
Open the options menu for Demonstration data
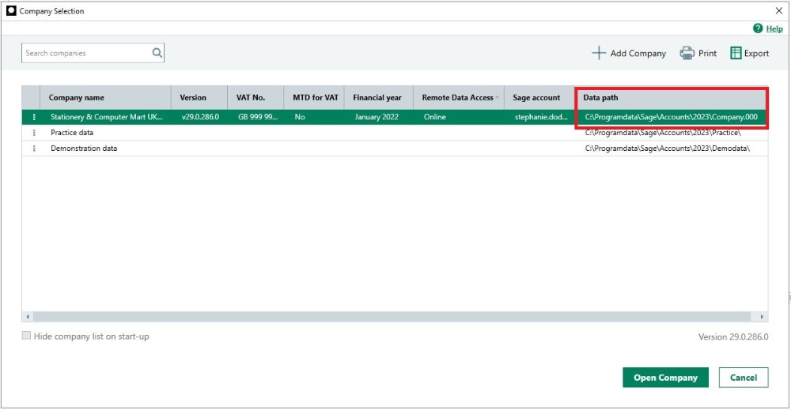(34, 149)
